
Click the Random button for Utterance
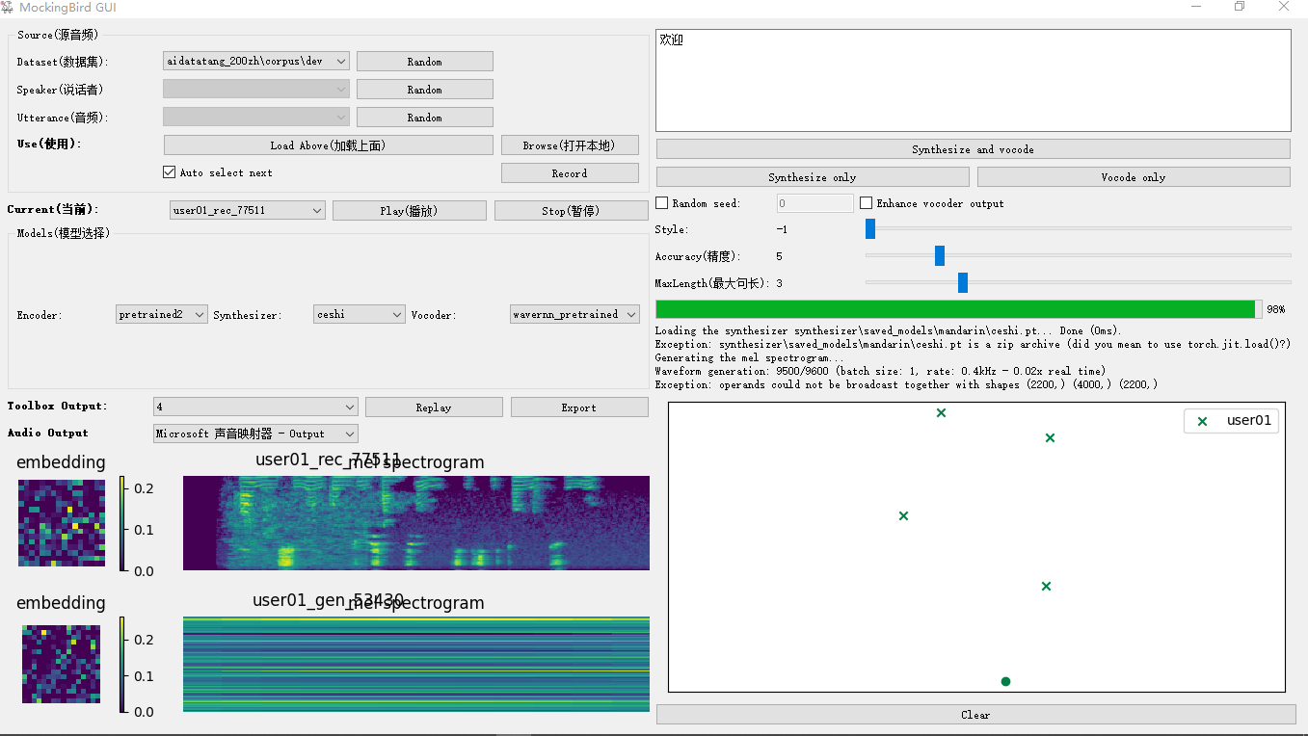tap(425, 117)
